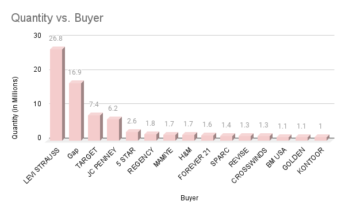Select the REGENCY axis label

(141, 161)
